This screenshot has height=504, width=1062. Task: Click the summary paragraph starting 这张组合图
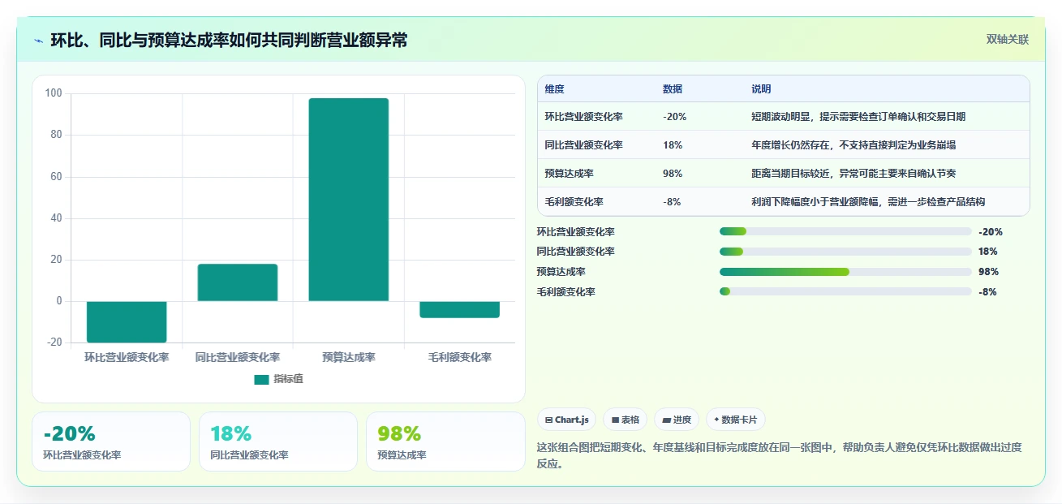(x=780, y=455)
